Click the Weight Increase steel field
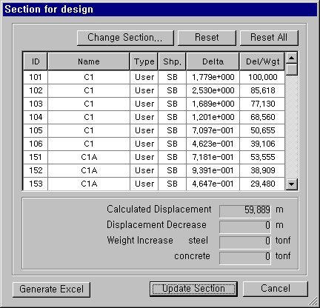320x308 pixels. tap(245, 242)
